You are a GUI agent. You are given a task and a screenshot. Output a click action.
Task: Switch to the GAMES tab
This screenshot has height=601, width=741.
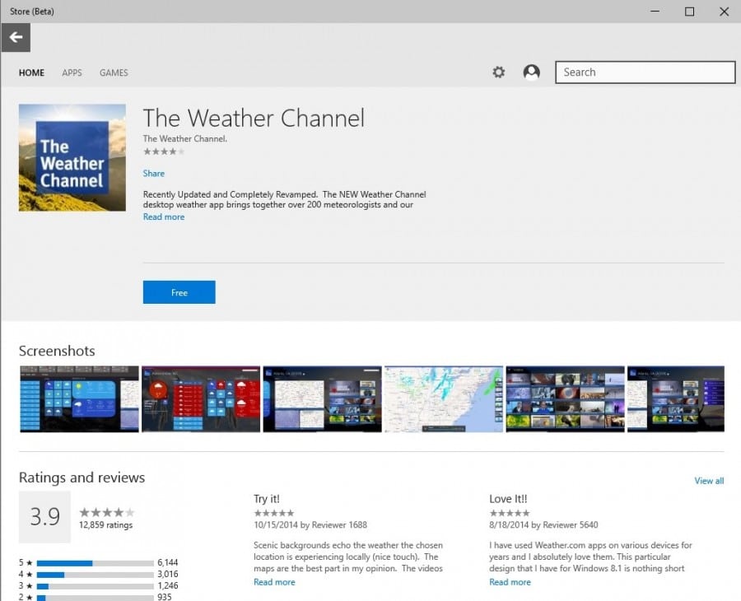tap(113, 72)
